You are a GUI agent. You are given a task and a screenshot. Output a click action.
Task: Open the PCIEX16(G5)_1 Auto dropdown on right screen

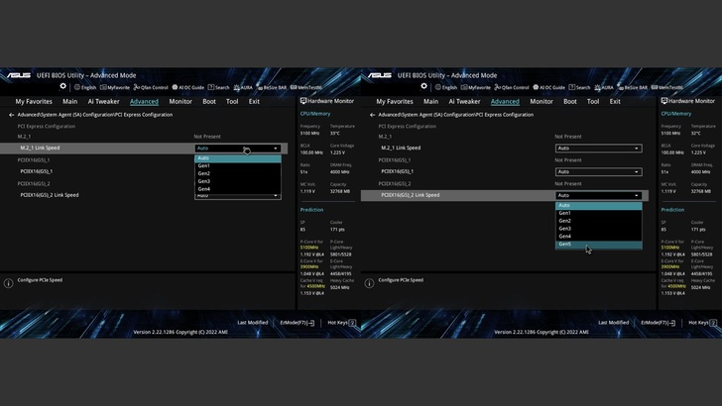[x=597, y=171]
